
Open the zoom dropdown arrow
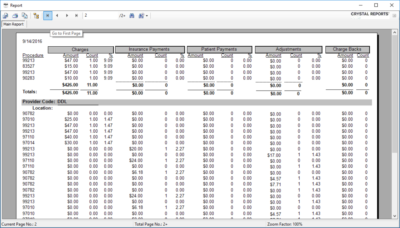146,16
